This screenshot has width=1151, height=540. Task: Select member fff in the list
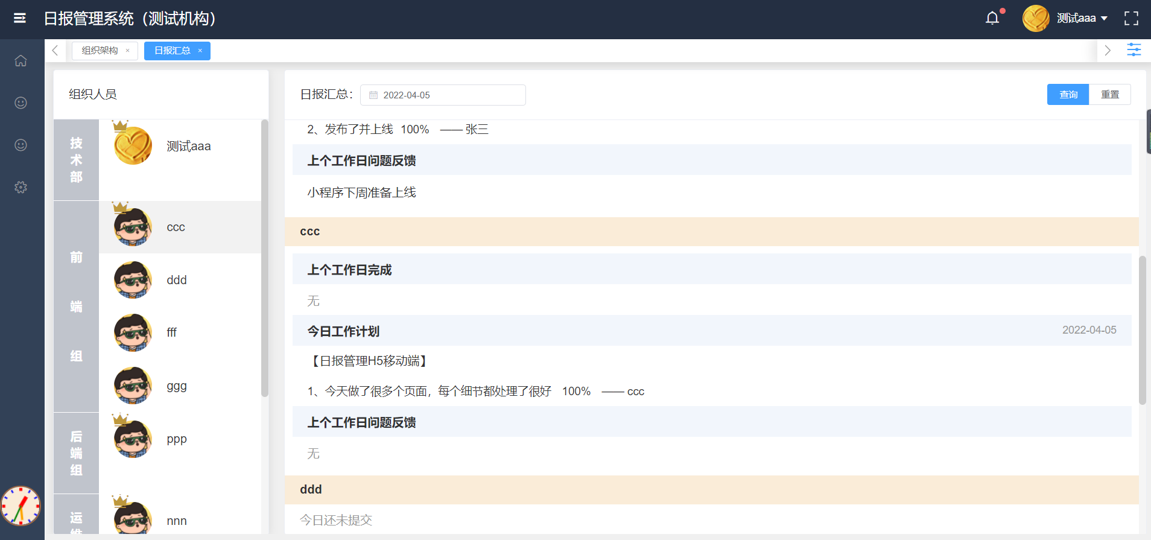tap(180, 332)
